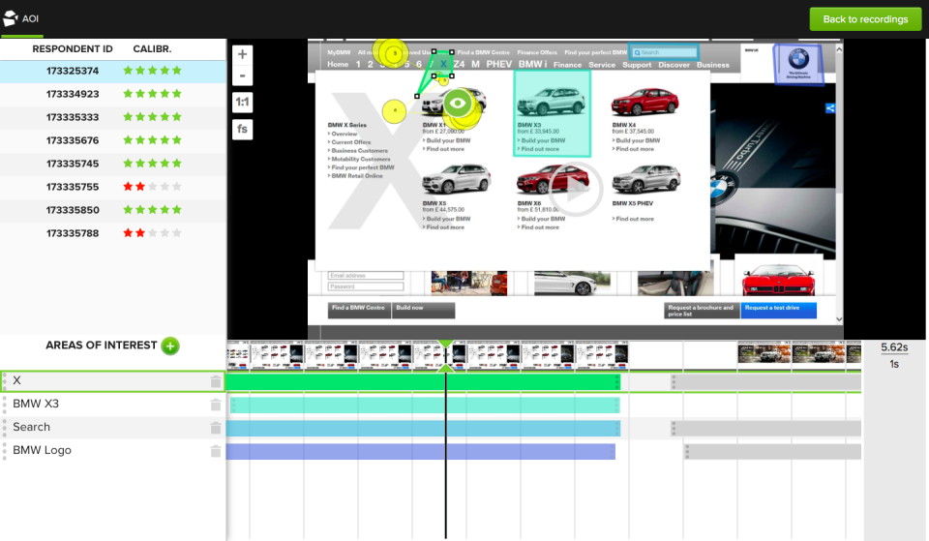Select respondent 173335755 with two-star calibration

pos(73,187)
